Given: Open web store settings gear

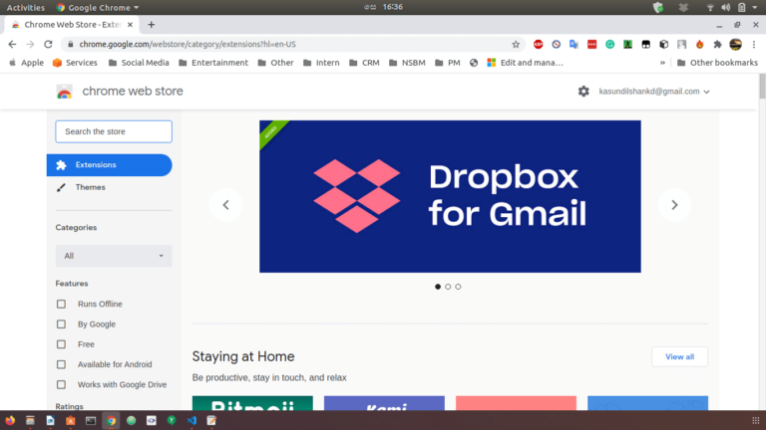Looking at the screenshot, I should (x=583, y=92).
